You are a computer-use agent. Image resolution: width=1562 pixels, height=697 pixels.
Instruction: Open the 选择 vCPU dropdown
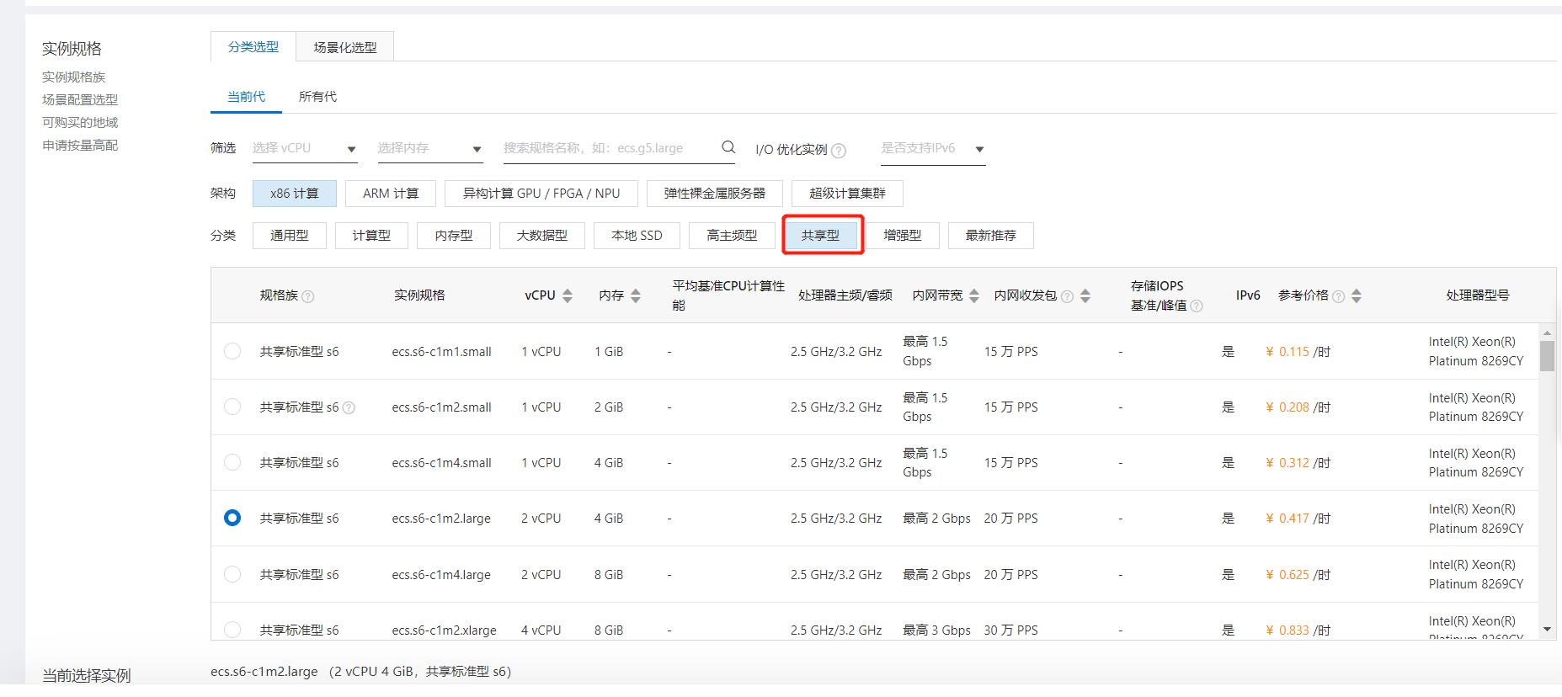305,148
